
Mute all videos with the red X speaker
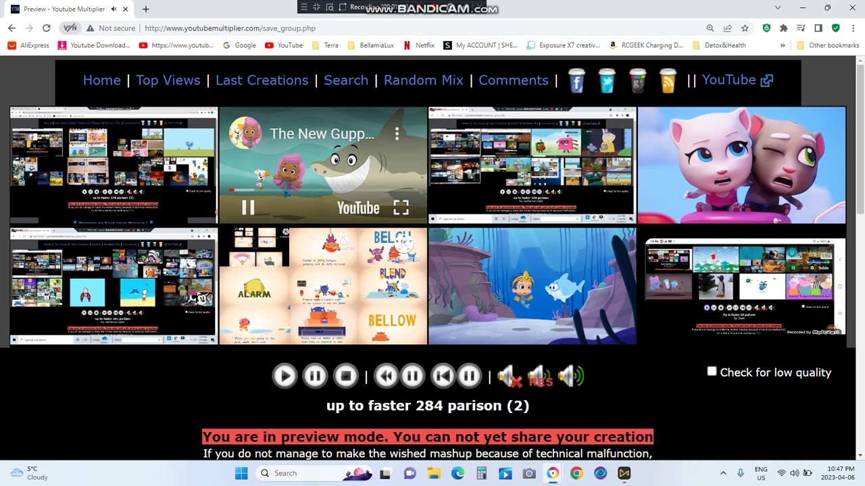click(510, 377)
